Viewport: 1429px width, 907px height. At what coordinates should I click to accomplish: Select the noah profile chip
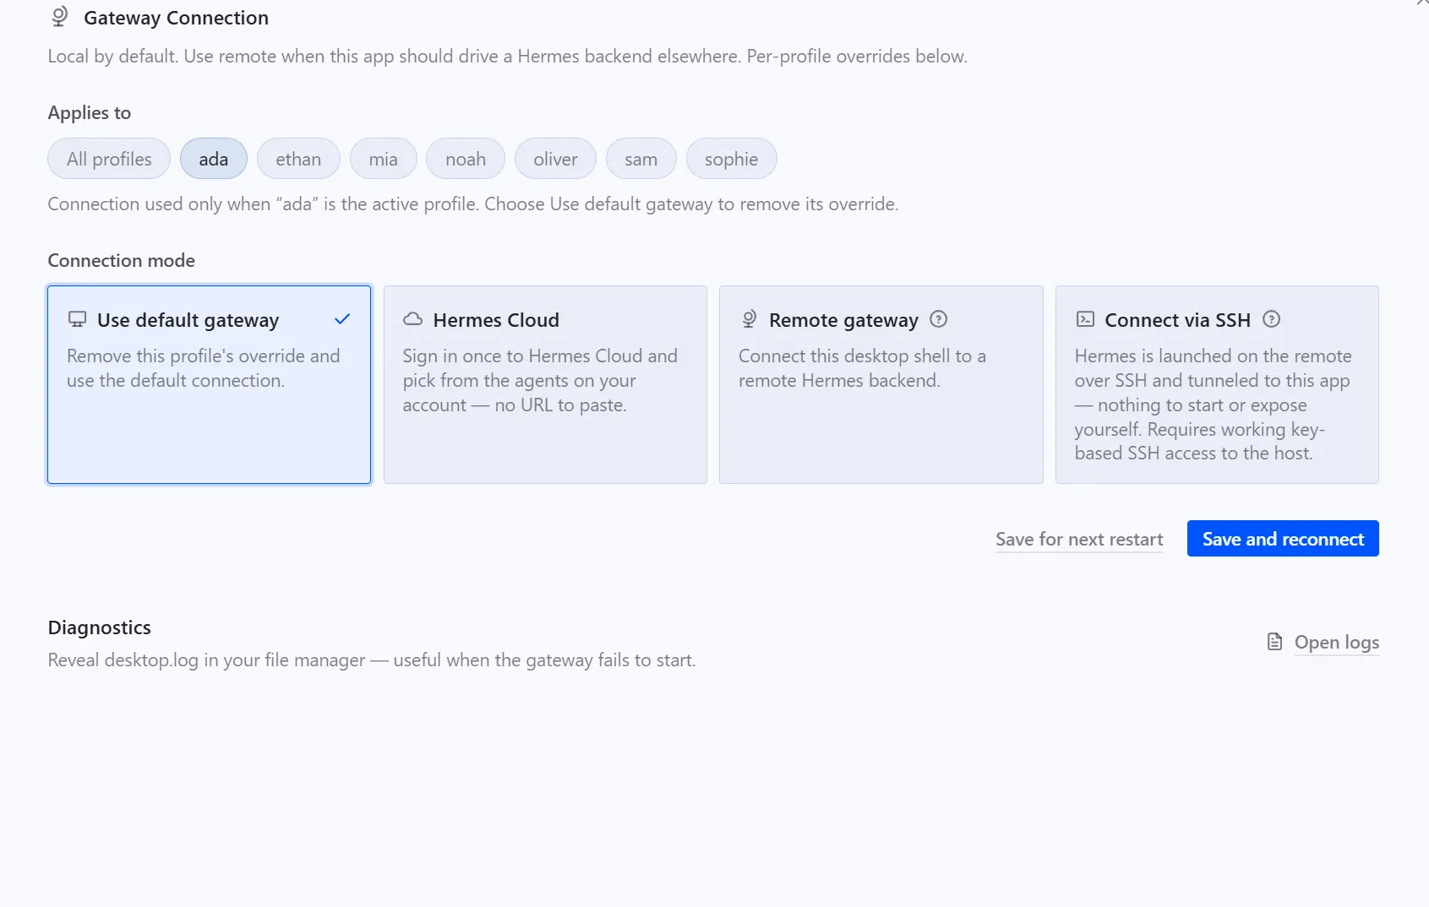click(466, 159)
